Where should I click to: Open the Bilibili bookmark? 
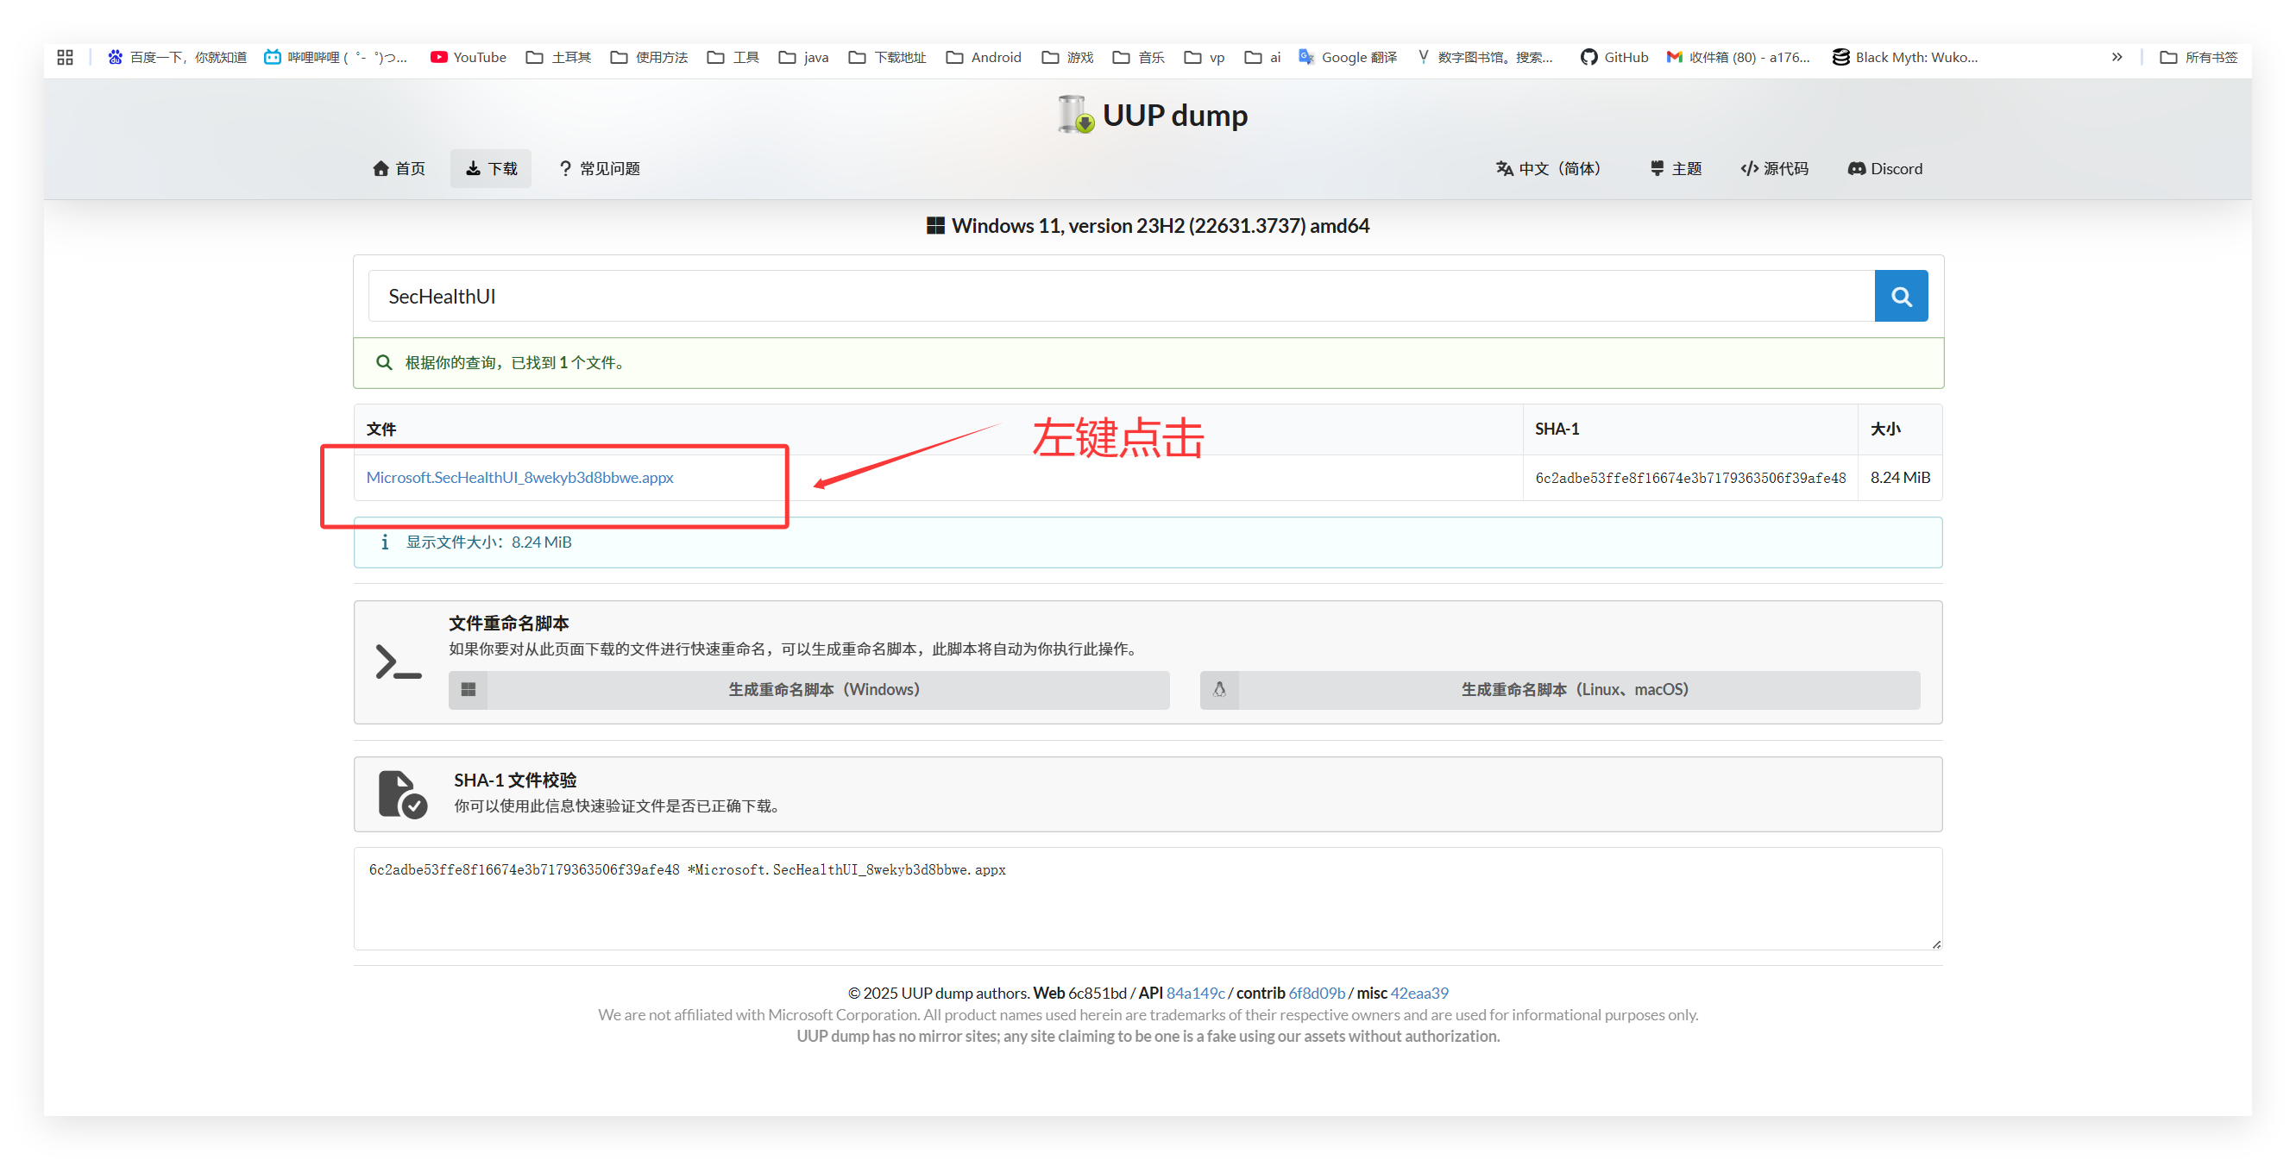click(335, 57)
